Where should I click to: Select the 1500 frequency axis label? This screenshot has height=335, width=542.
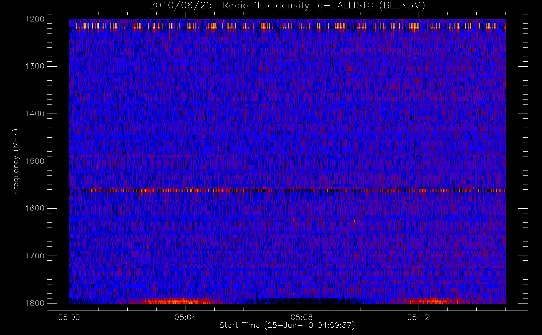pos(35,161)
